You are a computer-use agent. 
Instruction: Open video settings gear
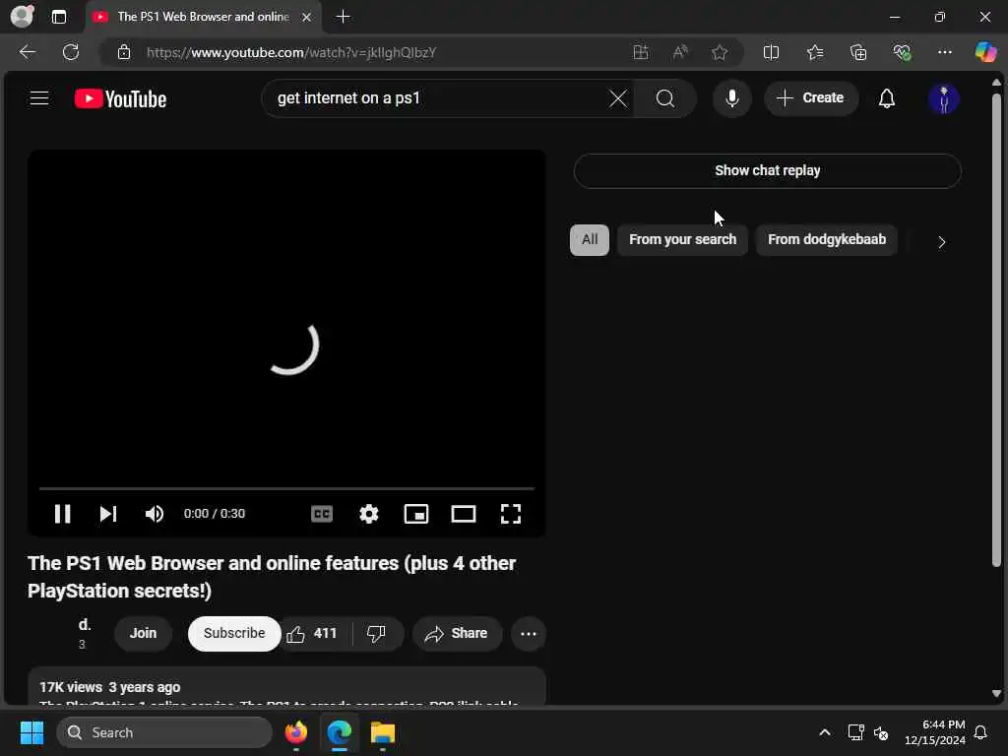point(368,514)
